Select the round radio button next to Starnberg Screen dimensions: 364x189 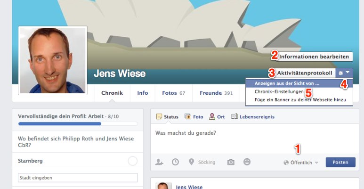point(132,161)
